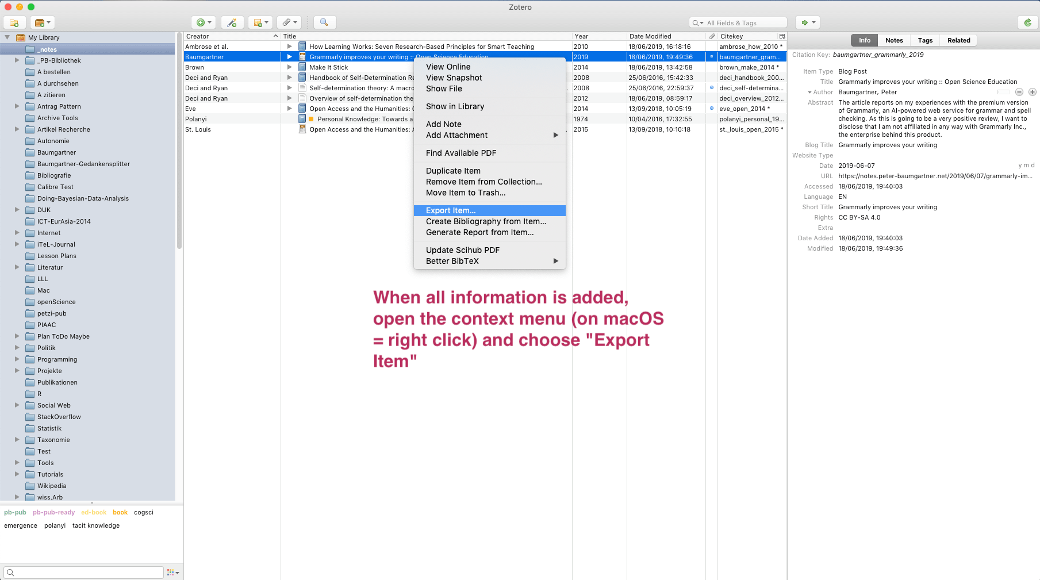Expand the Literatur collection
Viewport: 1040px width, 580px height.
(17, 267)
